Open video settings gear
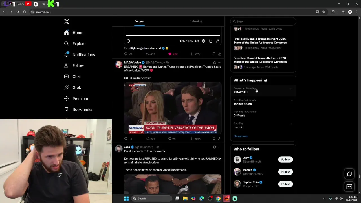 pyautogui.click(x=204, y=41)
